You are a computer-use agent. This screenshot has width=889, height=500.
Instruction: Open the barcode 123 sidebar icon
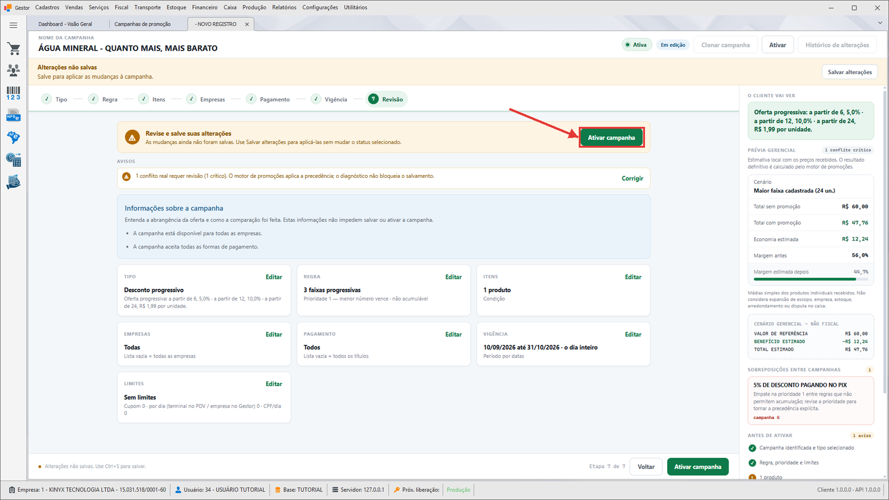pos(13,93)
